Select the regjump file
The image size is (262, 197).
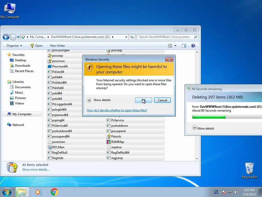coord(135,158)
